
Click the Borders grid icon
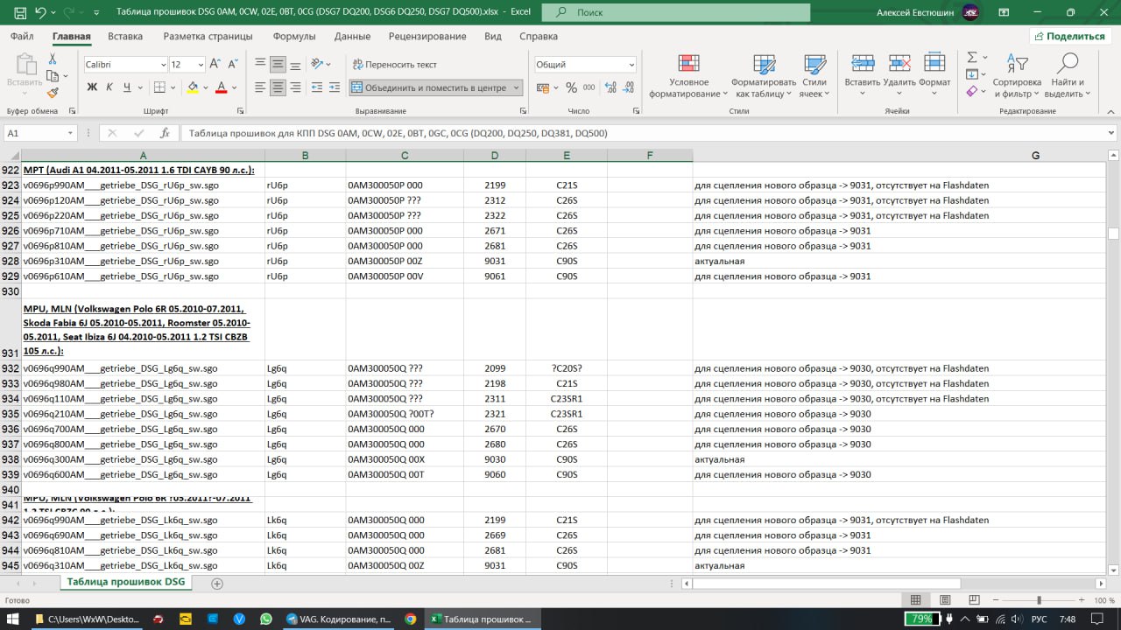[x=159, y=87]
